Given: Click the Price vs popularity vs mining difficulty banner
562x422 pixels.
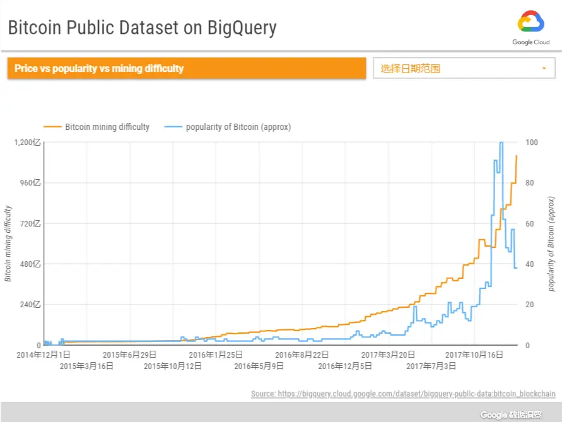Looking at the screenshot, I should [186, 68].
